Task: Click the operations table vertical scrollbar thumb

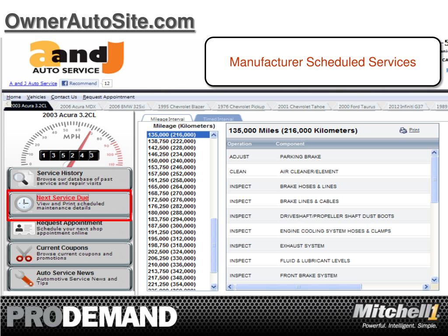Action: [x=434, y=179]
